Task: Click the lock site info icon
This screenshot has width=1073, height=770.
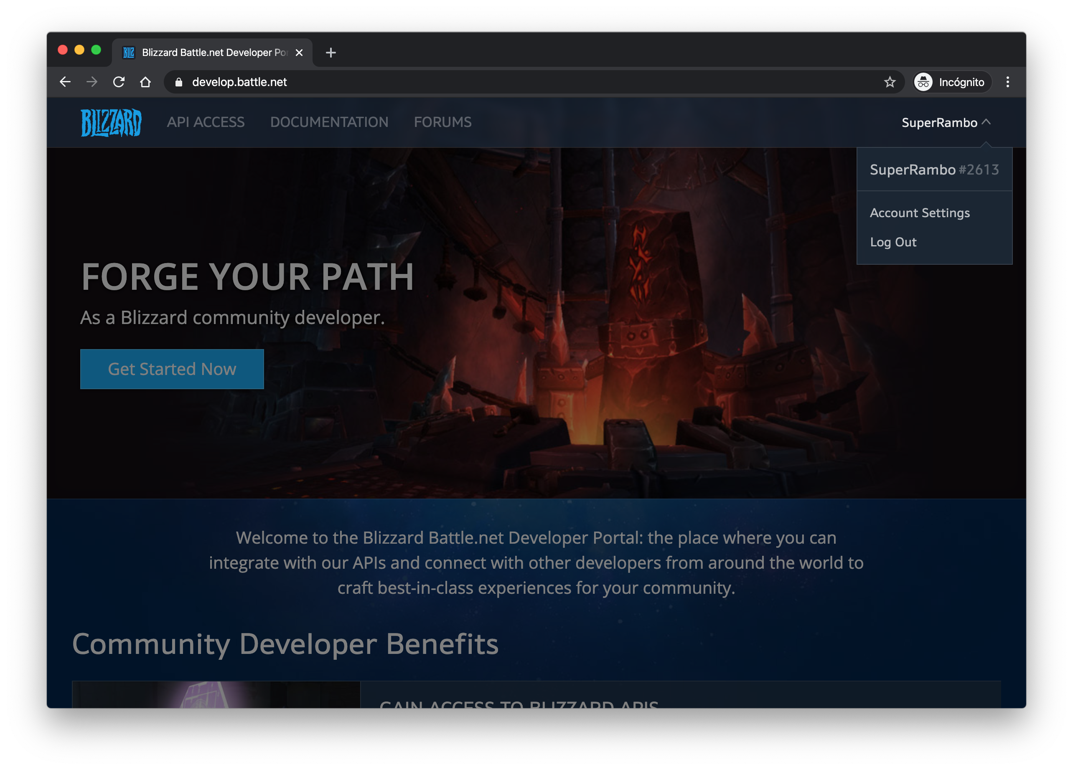Action: pyautogui.click(x=178, y=82)
